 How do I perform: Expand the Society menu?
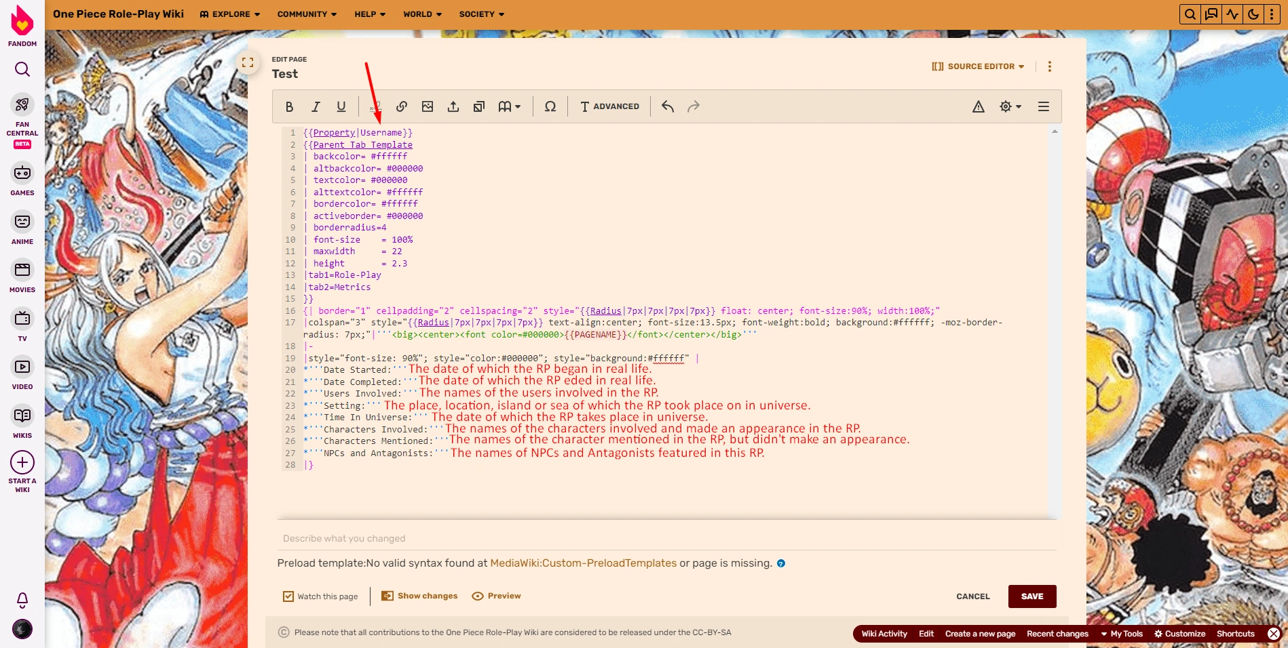482,14
